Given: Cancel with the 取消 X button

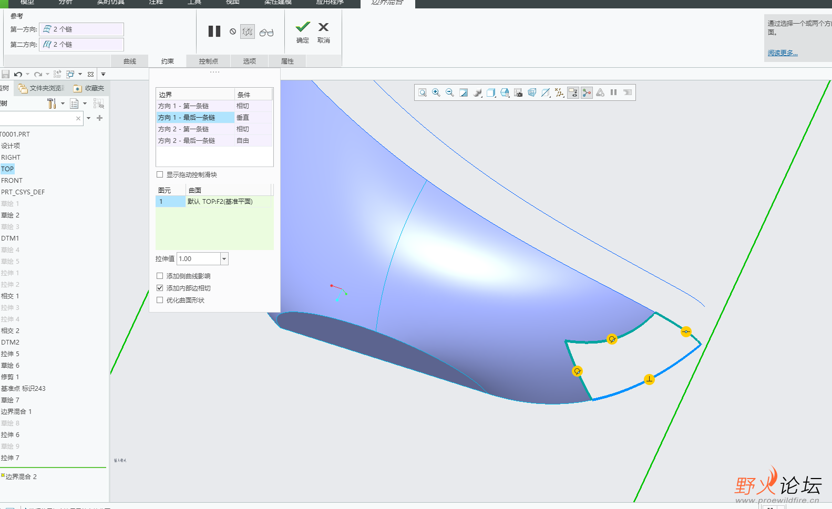Looking at the screenshot, I should pyautogui.click(x=324, y=32).
